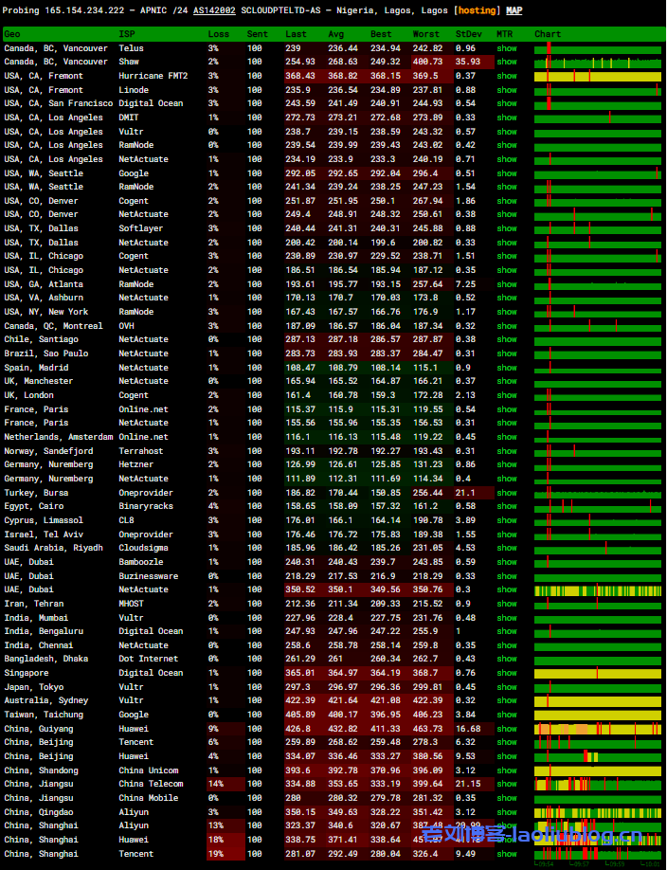
Task: Click the Geo column header
Action: point(13,34)
